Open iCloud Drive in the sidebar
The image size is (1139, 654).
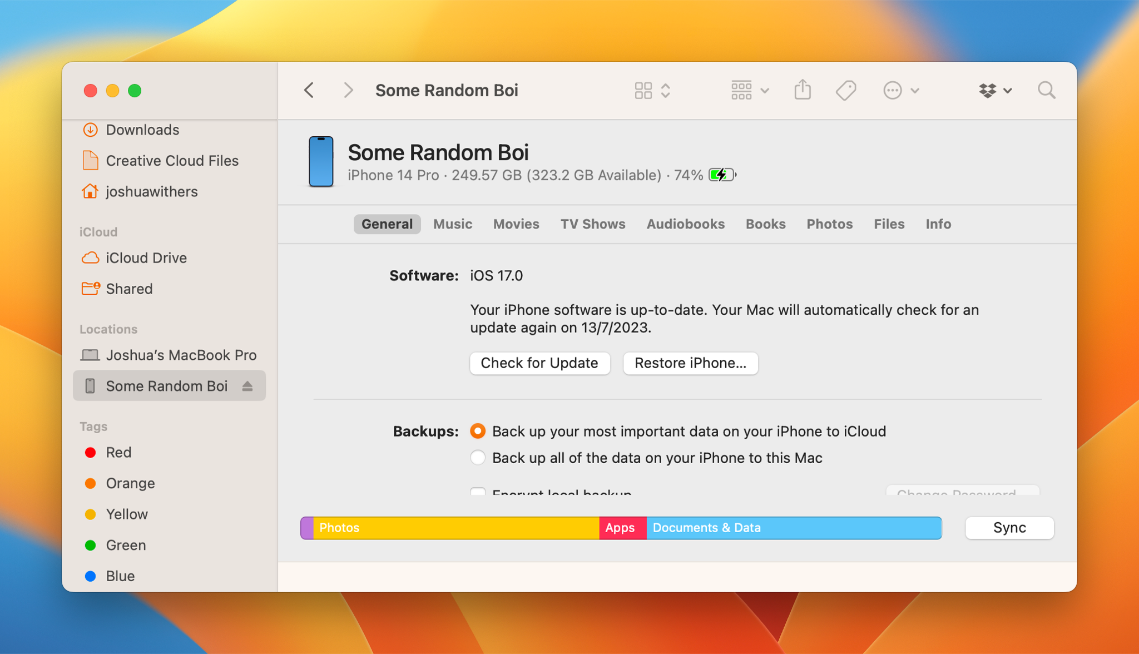coord(146,258)
